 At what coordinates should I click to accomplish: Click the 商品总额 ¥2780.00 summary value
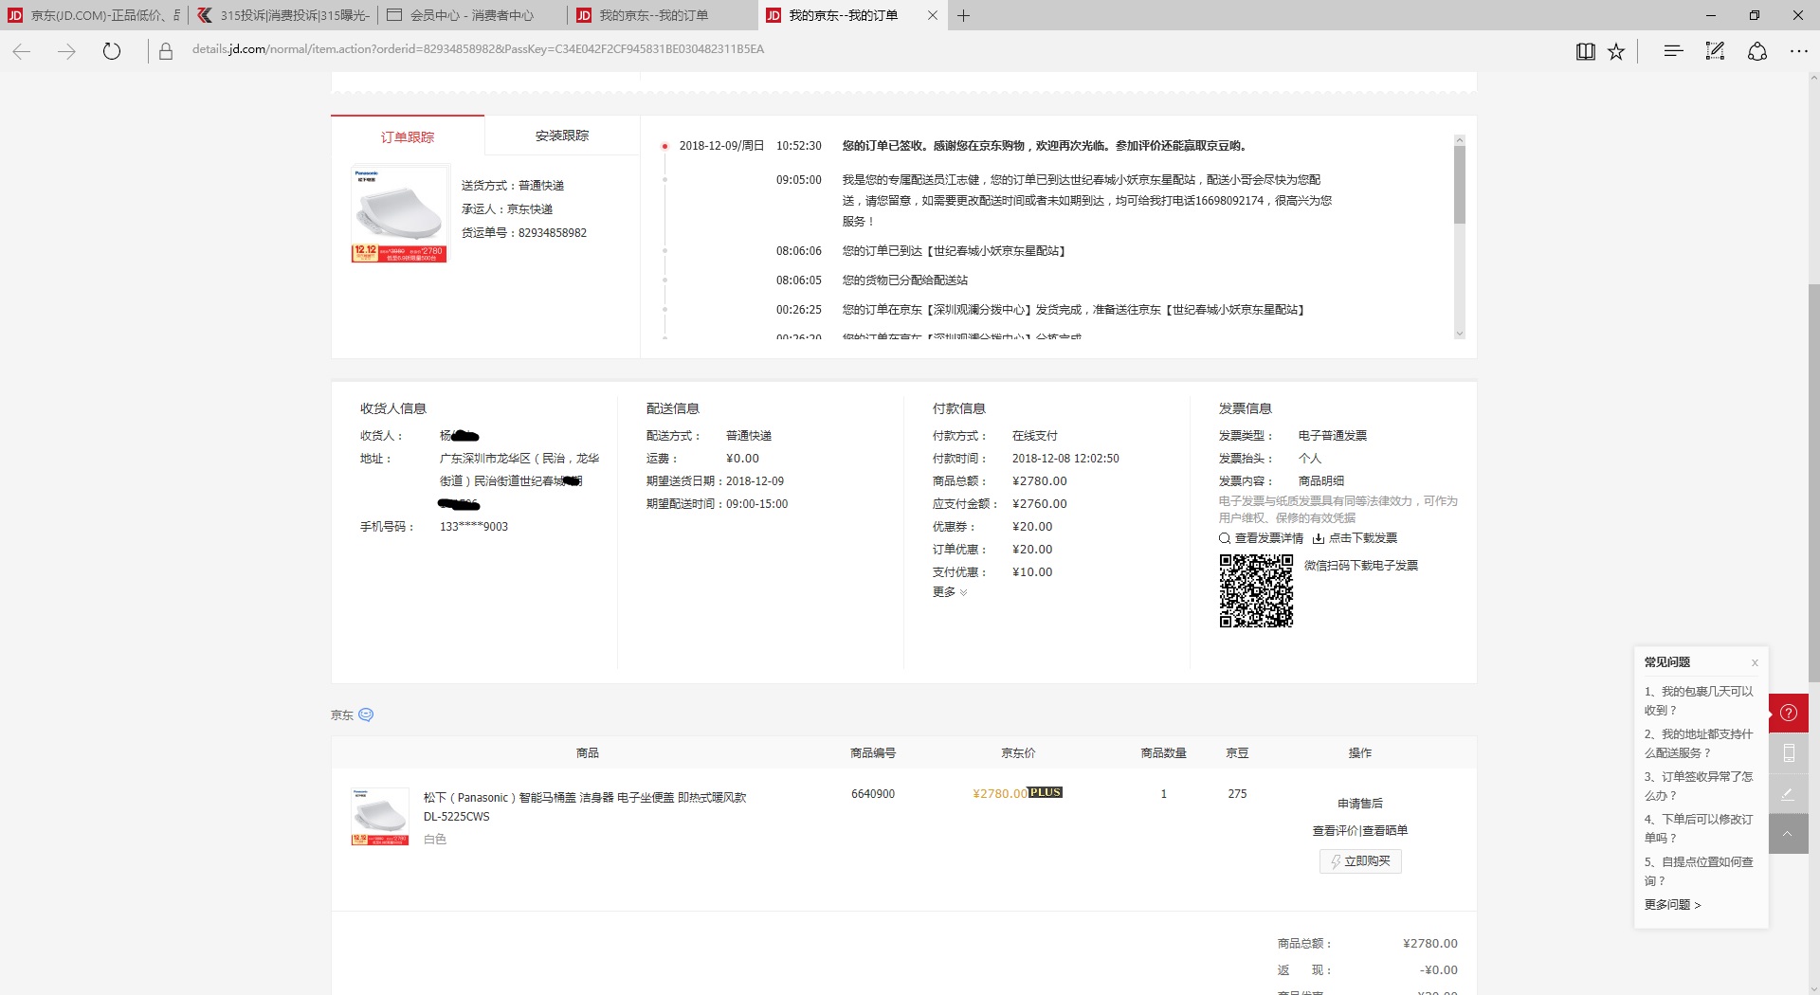1430,943
